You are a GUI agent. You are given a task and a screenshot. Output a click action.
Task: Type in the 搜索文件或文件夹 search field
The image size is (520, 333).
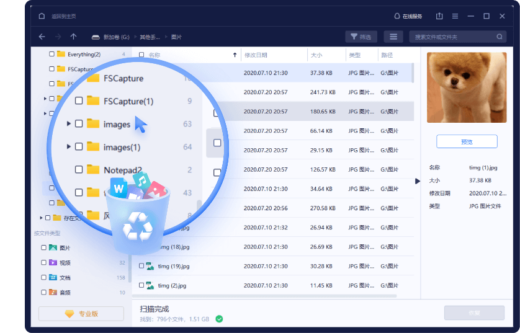(x=453, y=37)
